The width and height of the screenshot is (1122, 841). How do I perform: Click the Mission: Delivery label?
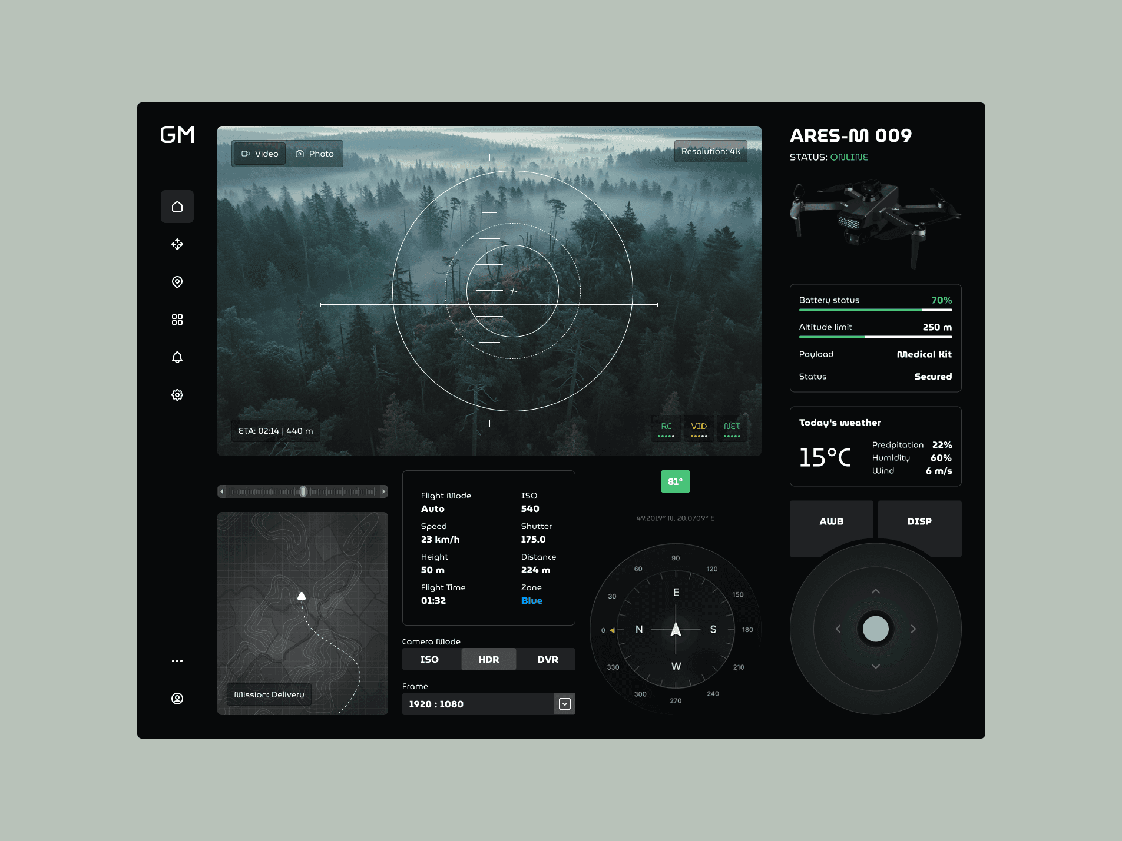click(x=269, y=694)
